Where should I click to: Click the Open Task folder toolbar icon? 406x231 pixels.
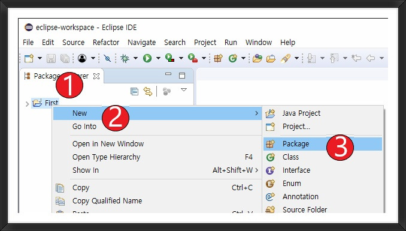(x=271, y=58)
